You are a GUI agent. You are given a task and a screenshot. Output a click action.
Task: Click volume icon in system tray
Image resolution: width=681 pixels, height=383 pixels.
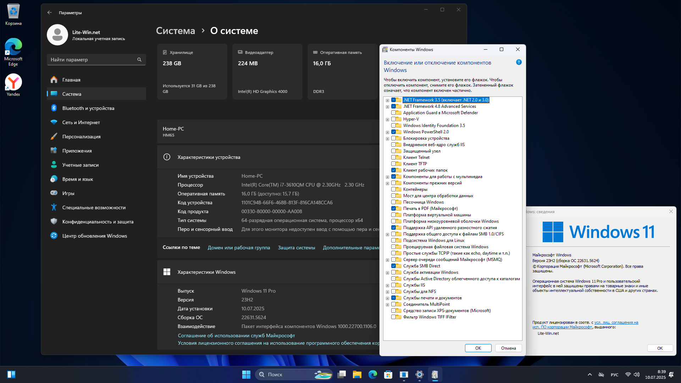[637, 374]
